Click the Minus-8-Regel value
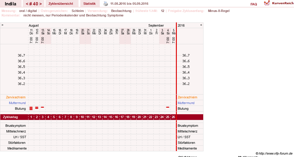This screenshot has width=294, height=157. click(218, 11)
